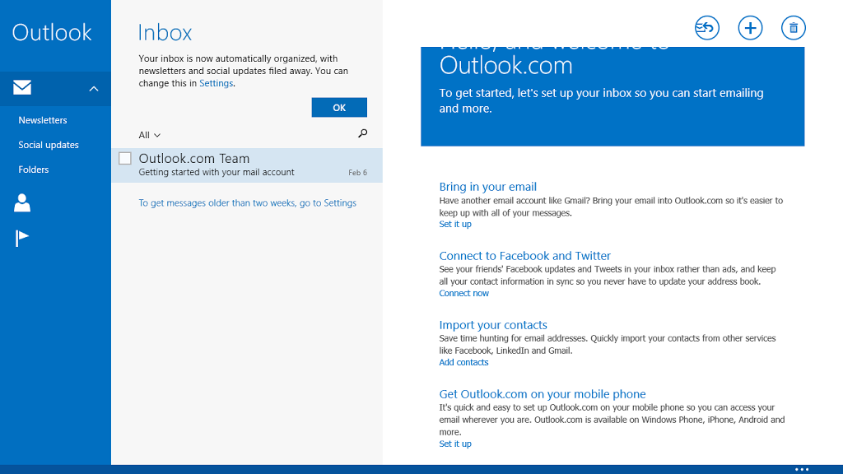Screen dimensions: 843x474
Task: Open the three-dots more options
Action: [802, 469]
